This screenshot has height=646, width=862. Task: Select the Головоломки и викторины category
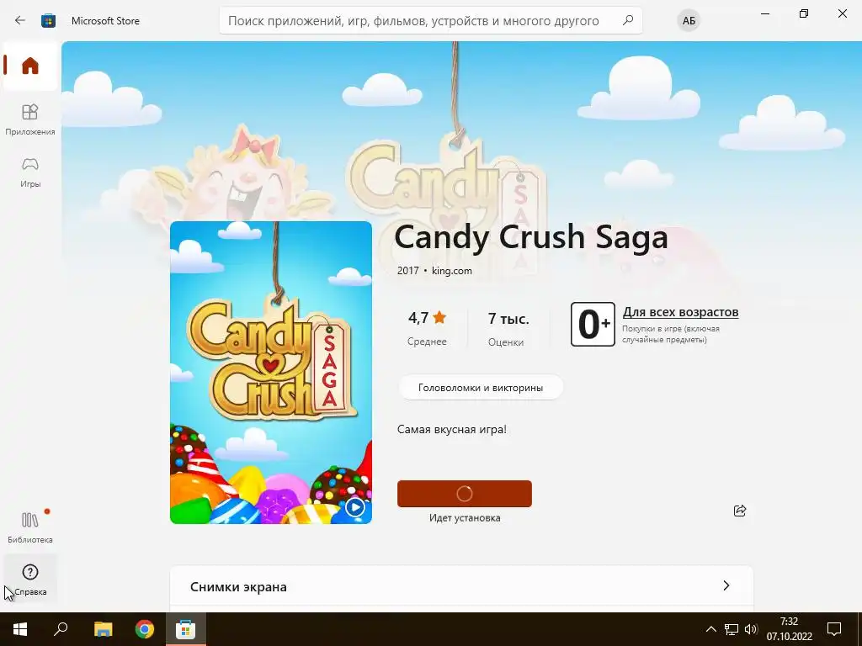point(481,387)
